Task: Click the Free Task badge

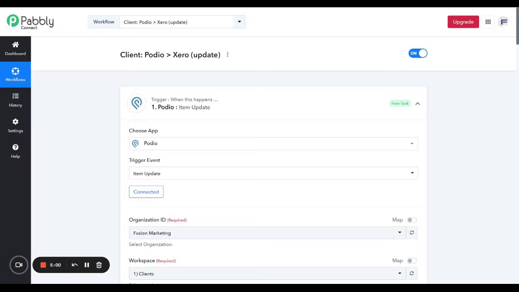Action: [400, 103]
